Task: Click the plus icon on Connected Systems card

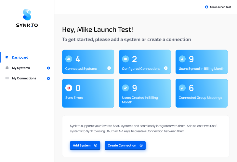Action: [x=109, y=68]
